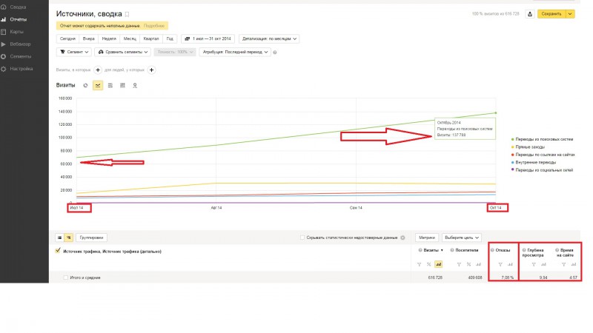593x333 pixels.
Task: Select the Визиты metric radio button
Action: [x=420, y=250]
